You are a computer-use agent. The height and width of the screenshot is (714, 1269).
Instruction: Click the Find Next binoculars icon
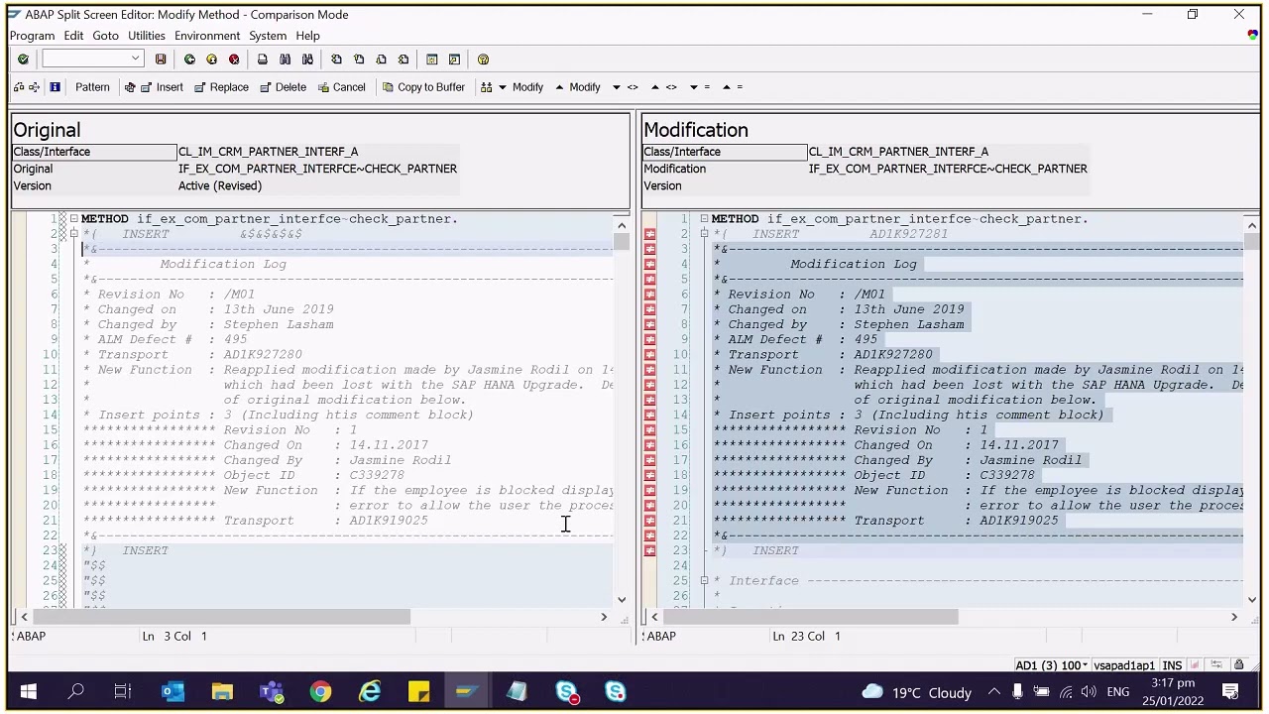pos(307,59)
